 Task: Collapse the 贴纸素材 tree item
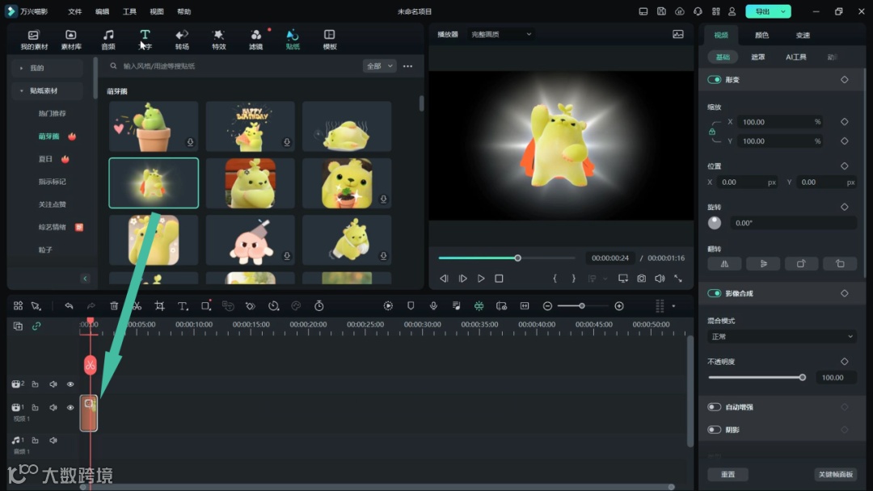click(21, 90)
